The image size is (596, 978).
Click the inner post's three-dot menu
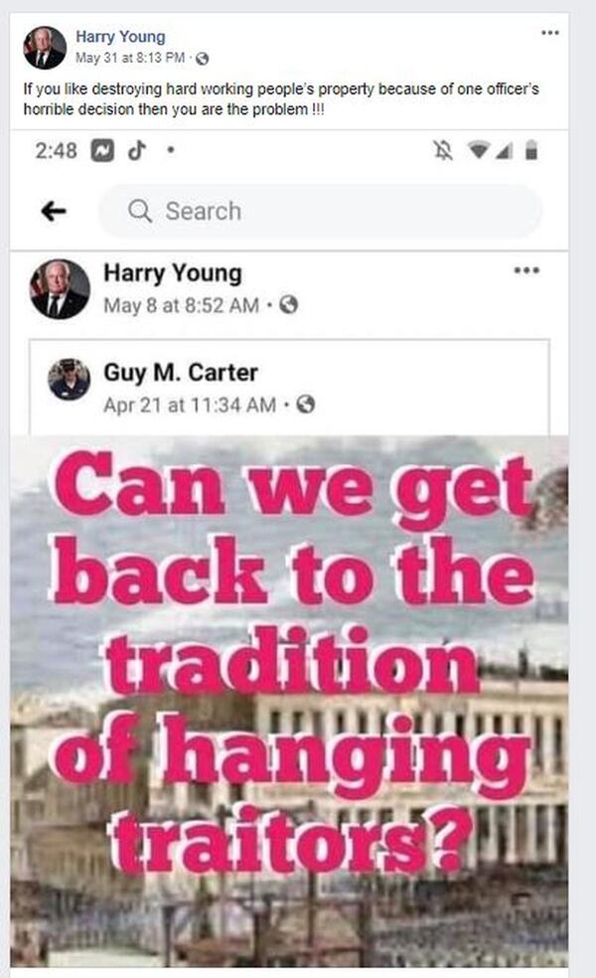tap(526, 270)
